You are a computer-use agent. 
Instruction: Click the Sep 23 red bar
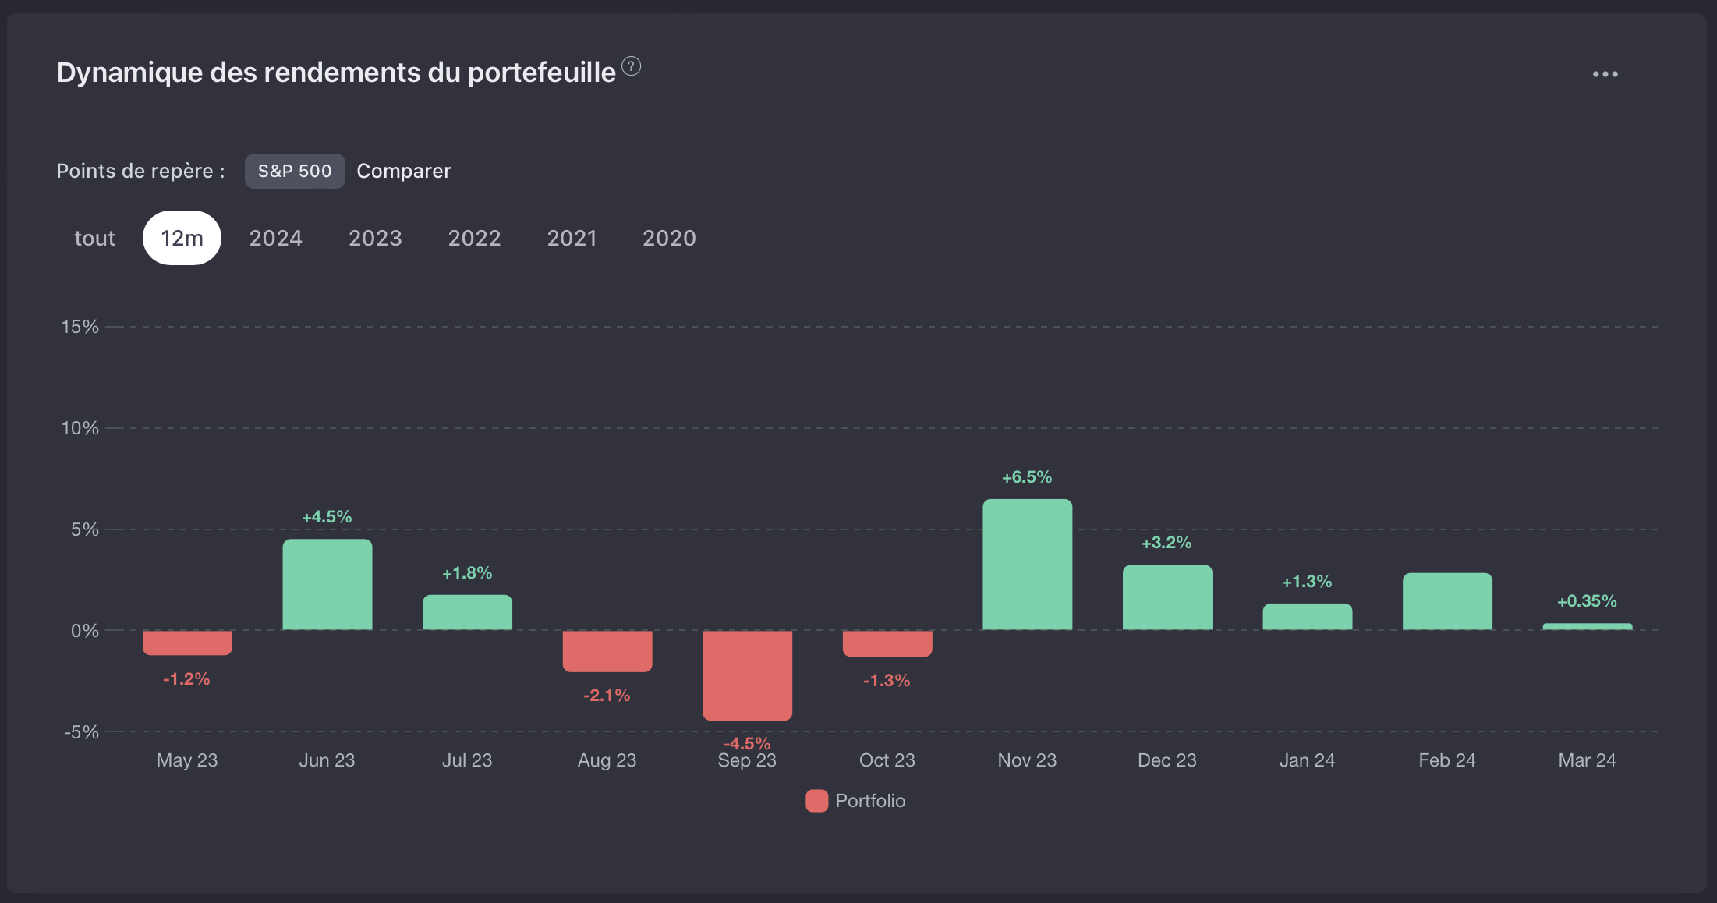(x=747, y=675)
